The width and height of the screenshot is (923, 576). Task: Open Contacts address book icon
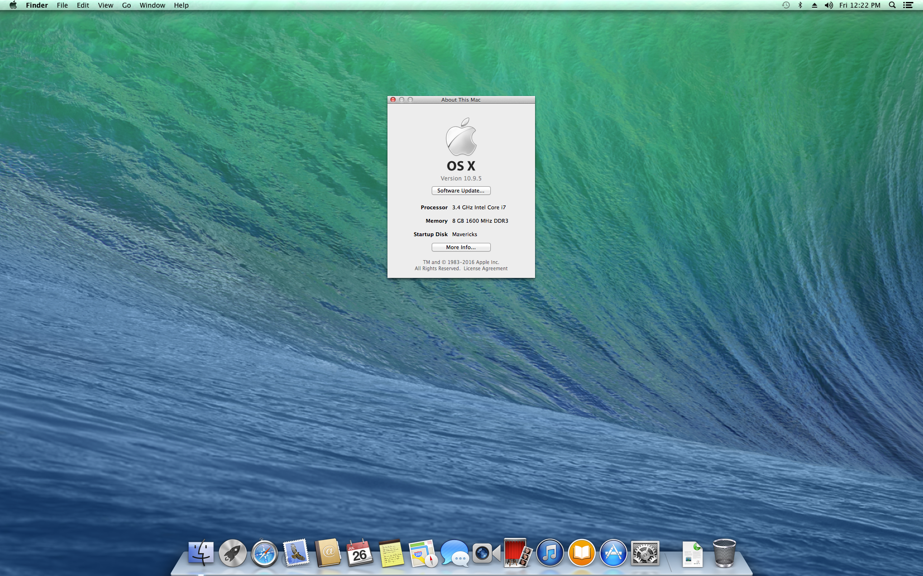coord(328,553)
